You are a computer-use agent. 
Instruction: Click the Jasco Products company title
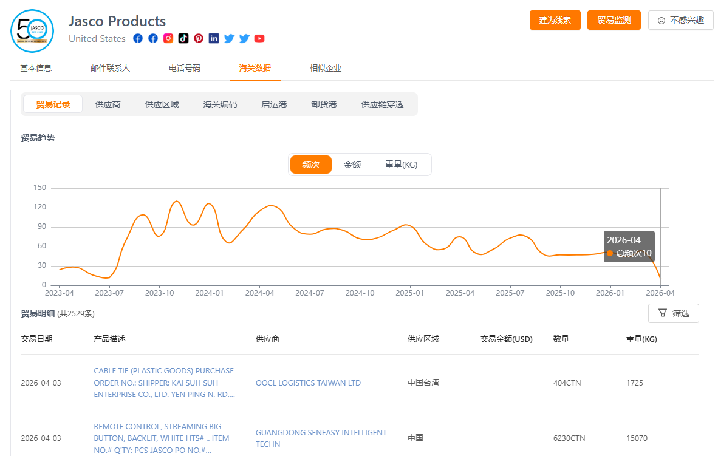click(117, 21)
